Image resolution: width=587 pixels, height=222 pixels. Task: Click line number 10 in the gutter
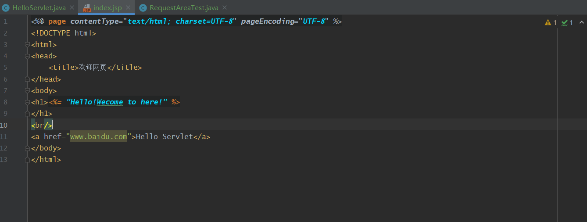click(4, 125)
